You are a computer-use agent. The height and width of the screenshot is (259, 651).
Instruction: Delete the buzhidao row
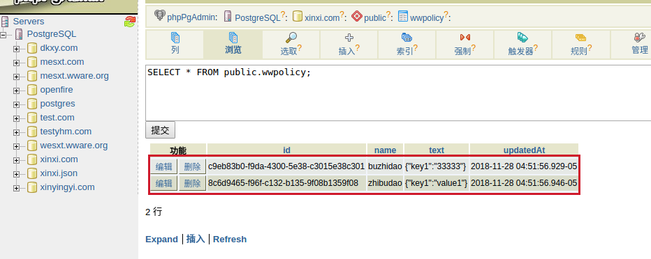(x=192, y=167)
